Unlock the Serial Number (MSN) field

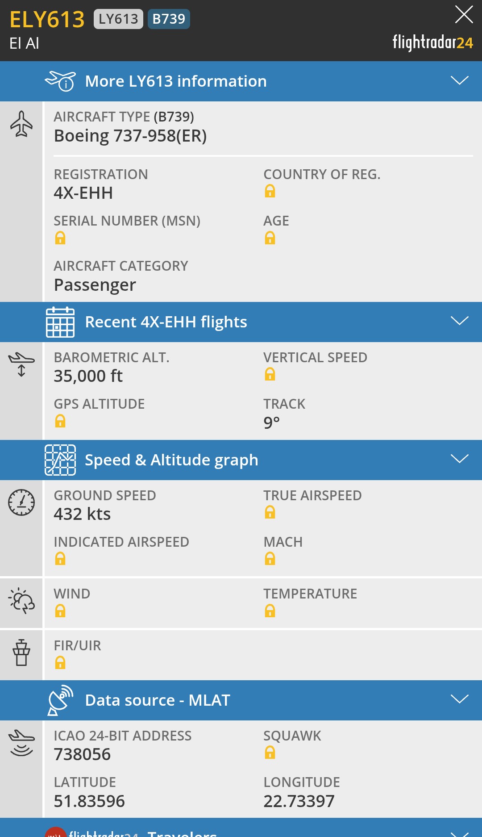[60, 238]
